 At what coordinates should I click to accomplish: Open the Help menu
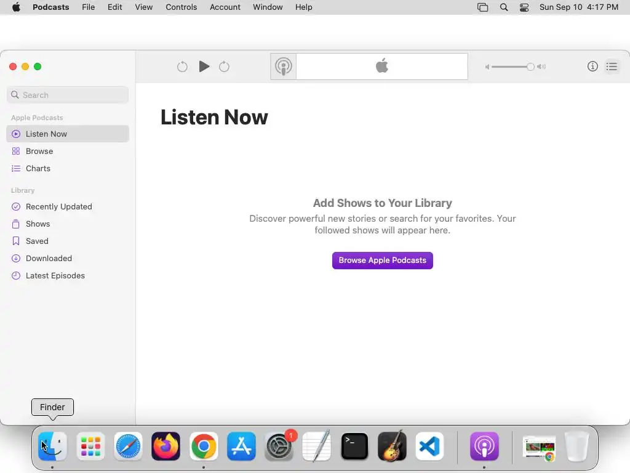(x=304, y=7)
